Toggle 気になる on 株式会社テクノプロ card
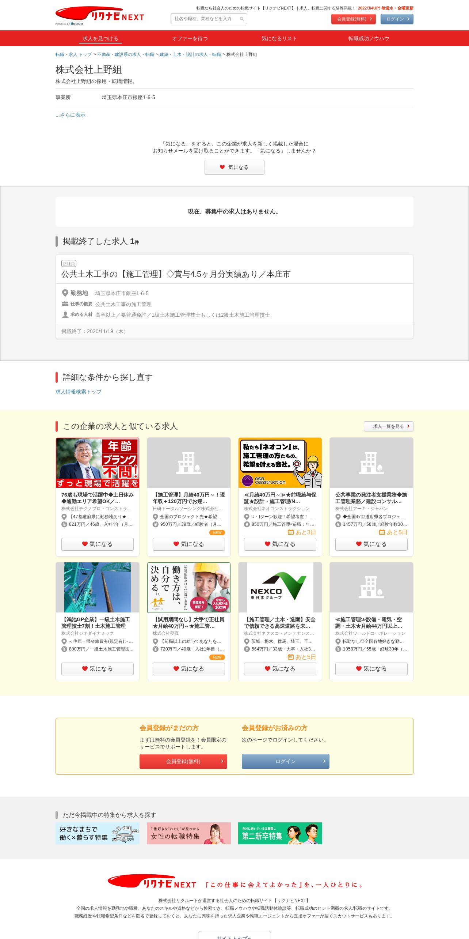 coord(98,544)
